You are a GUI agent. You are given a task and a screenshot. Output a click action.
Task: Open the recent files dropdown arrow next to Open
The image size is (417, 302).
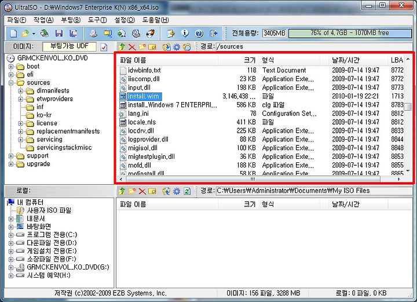tap(34, 34)
